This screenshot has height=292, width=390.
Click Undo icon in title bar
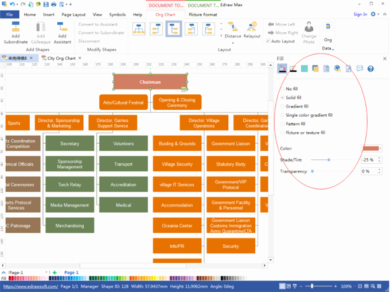click(12, 4)
